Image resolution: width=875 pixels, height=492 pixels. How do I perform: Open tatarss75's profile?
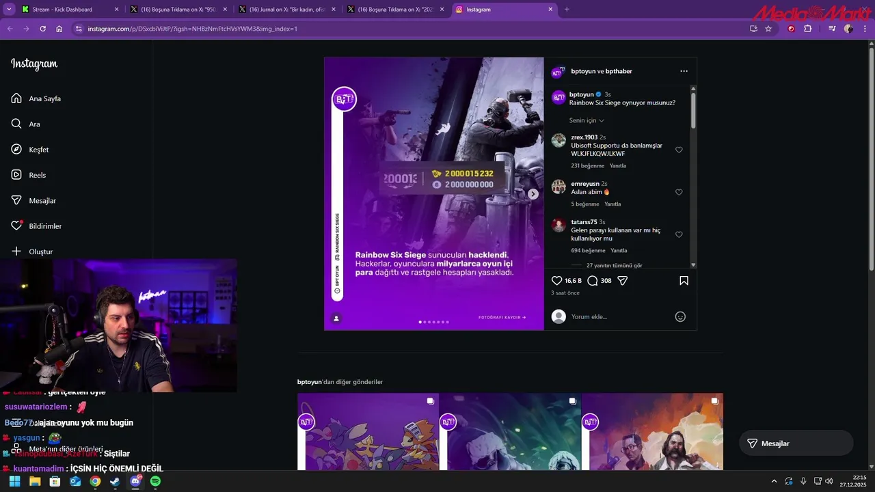pos(584,222)
